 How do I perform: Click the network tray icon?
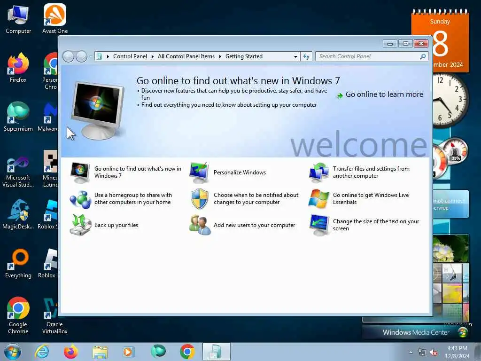[422, 353]
